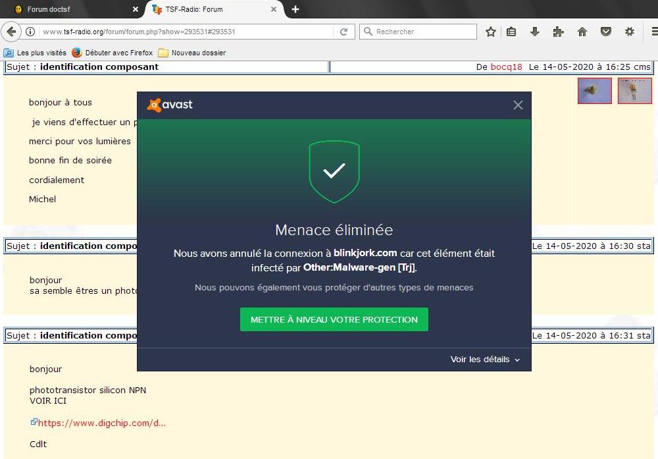Reload the page with the refresh icon
Viewport: 658px width, 459px height.
tap(343, 32)
